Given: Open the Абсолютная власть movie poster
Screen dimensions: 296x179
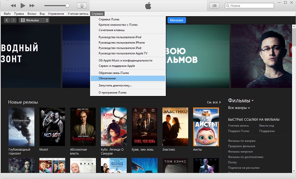Looking at the screenshot, I should (83, 127).
